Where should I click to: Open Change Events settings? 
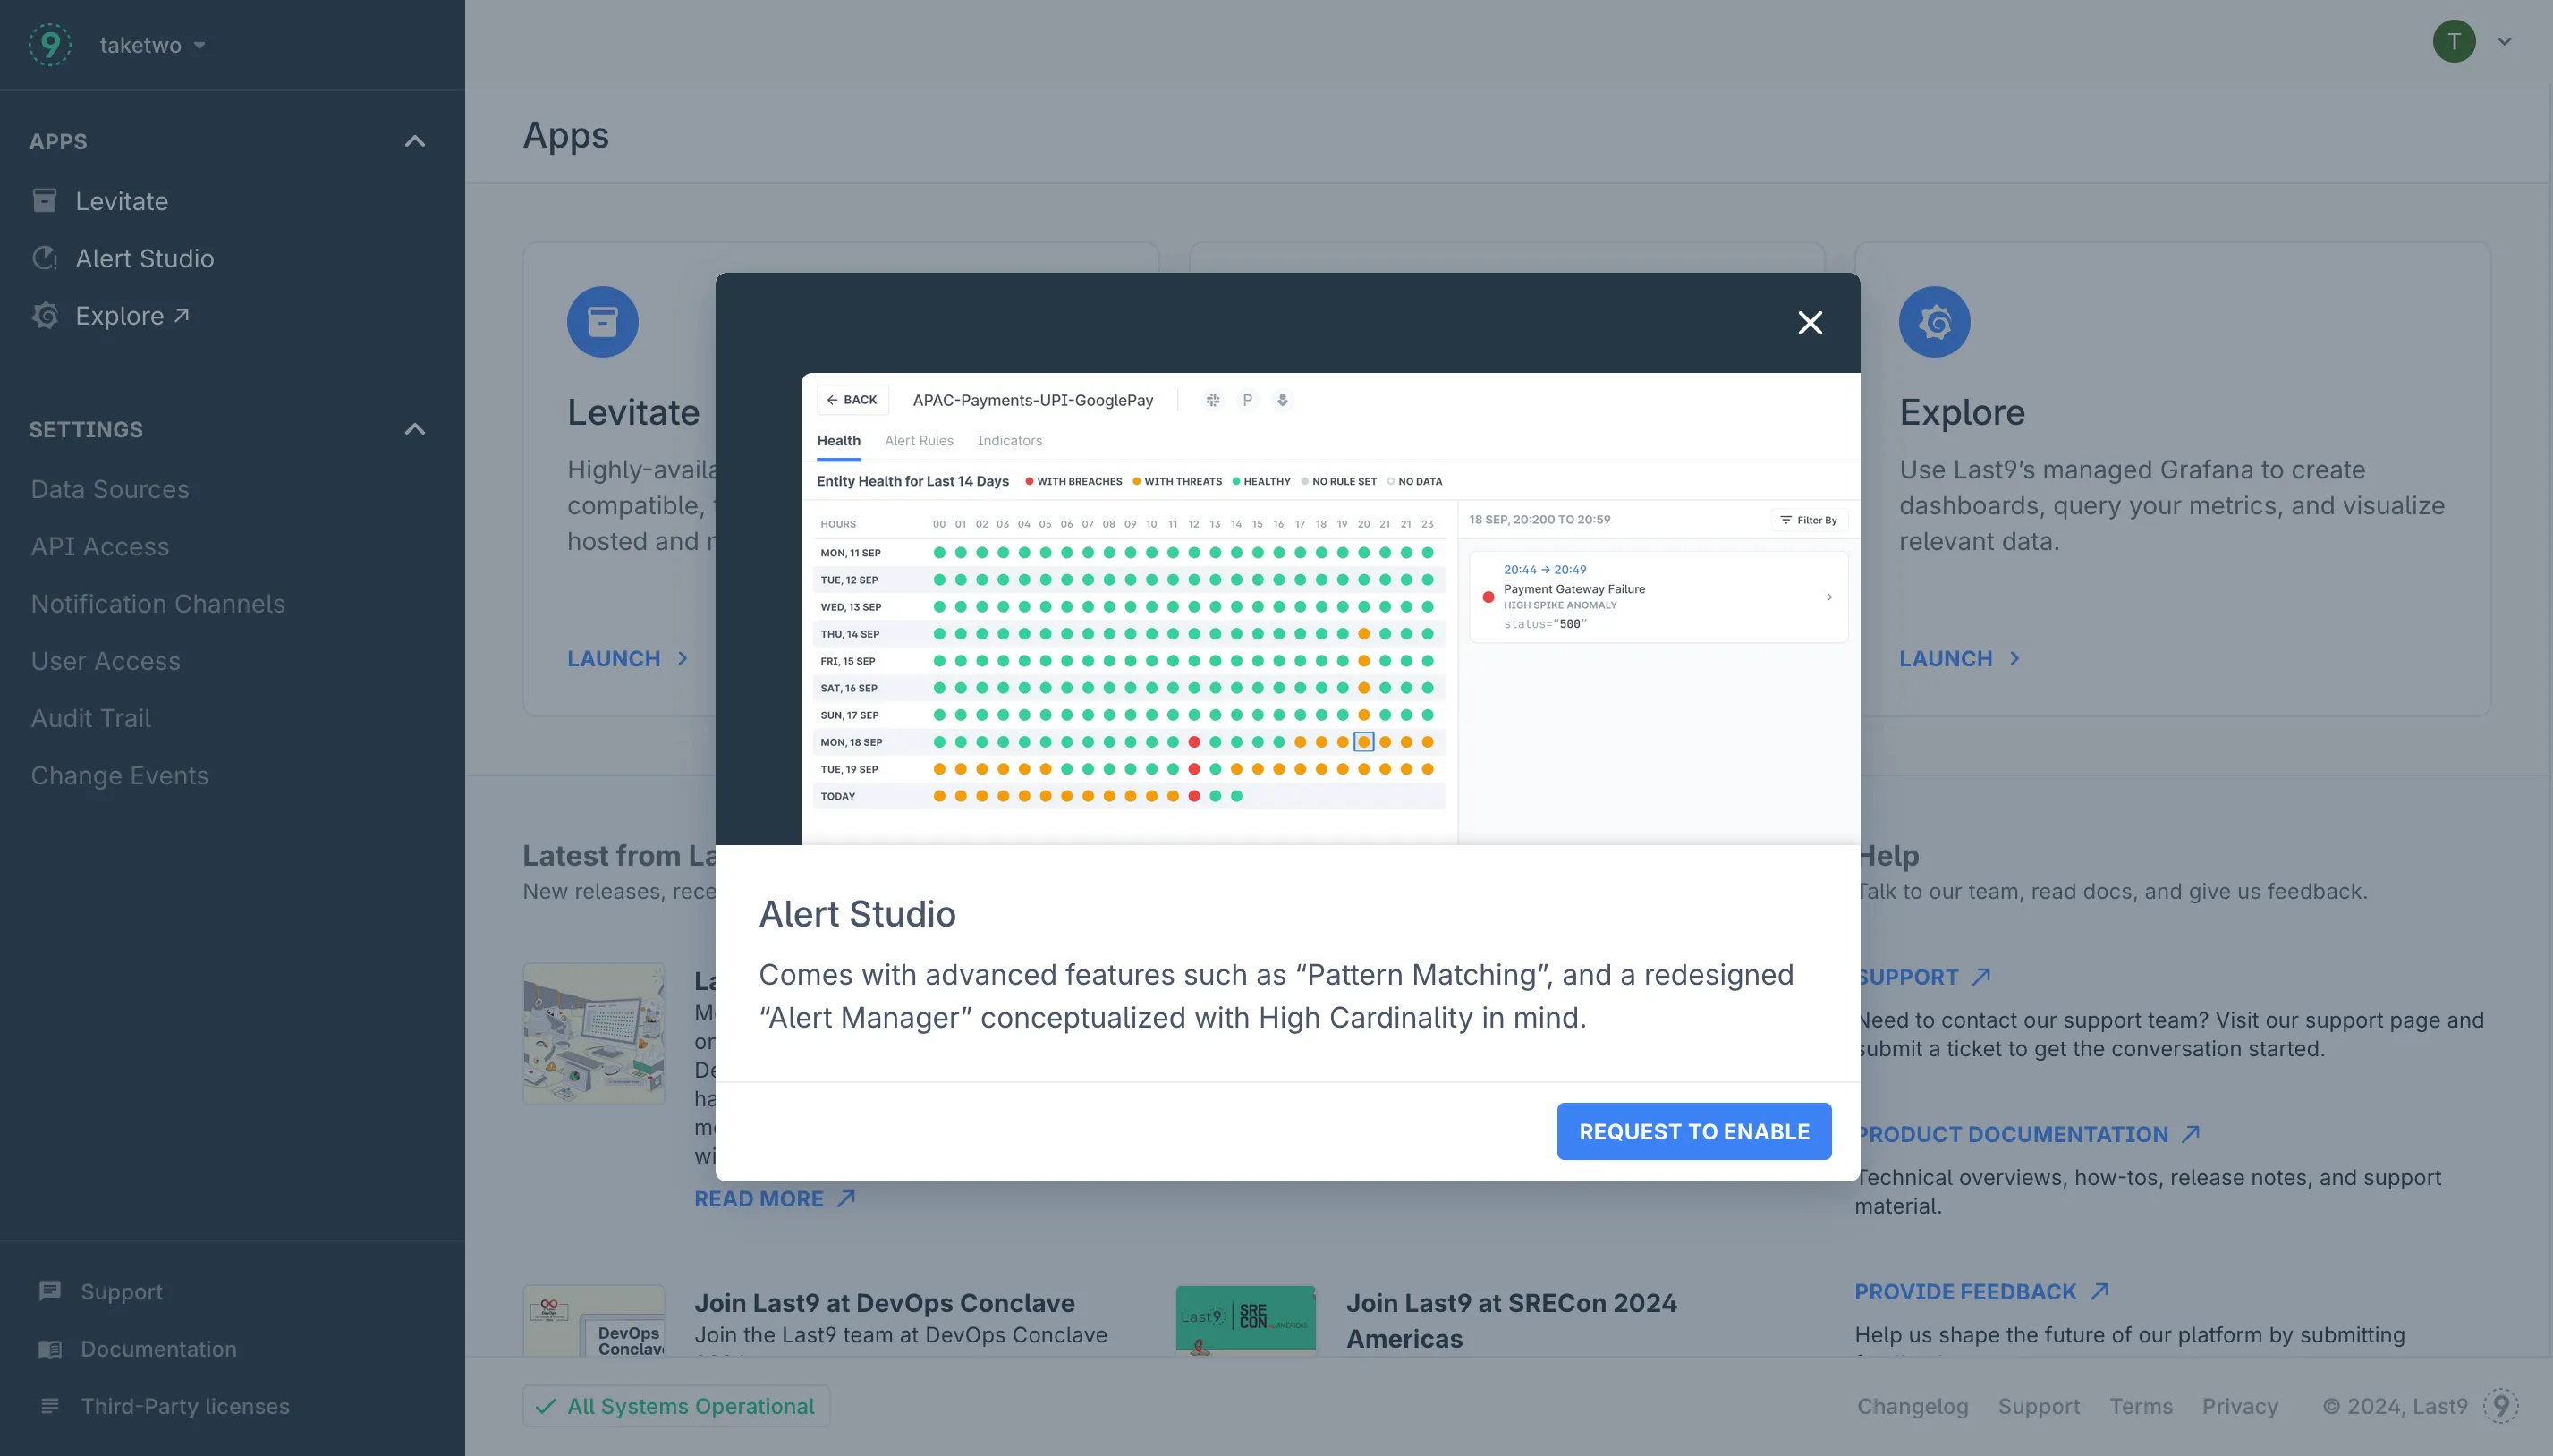pos(120,775)
